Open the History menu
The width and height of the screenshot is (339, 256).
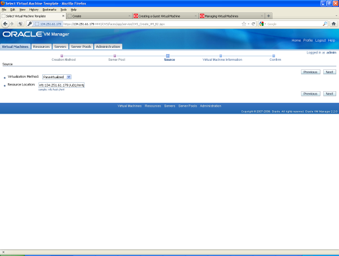click(34, 10)
